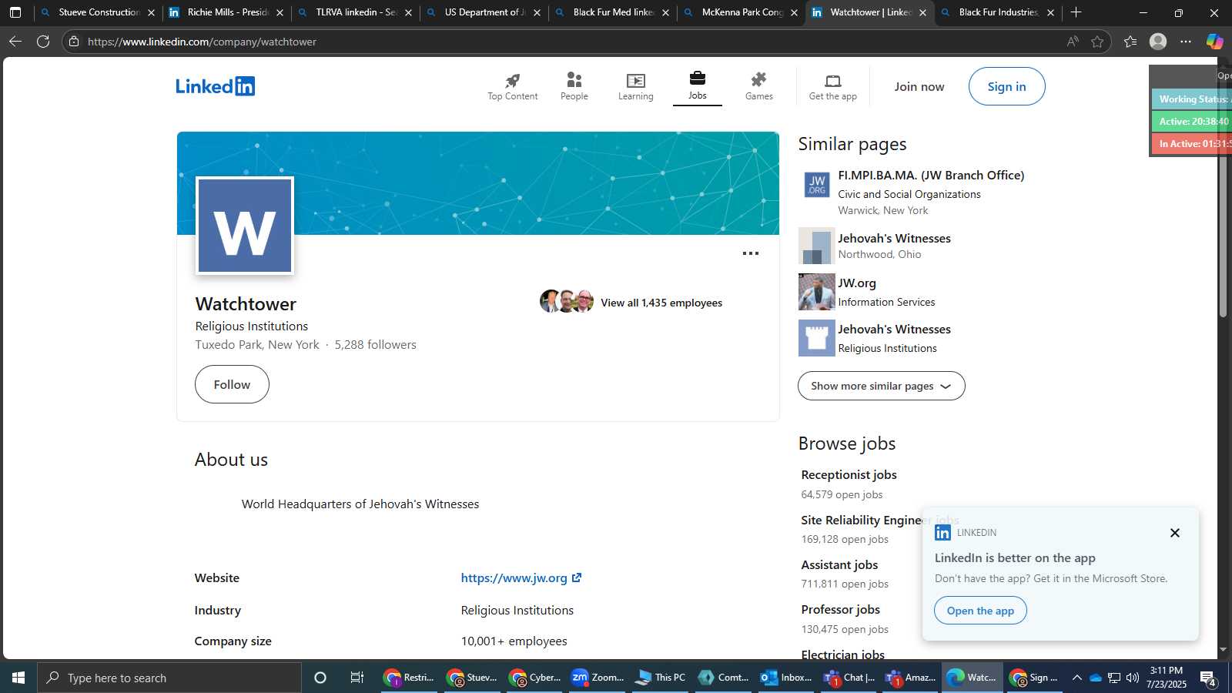Open Cortana circle icon on taskbar
Viewport: 1232px width, 693px height.
point(320,678)
